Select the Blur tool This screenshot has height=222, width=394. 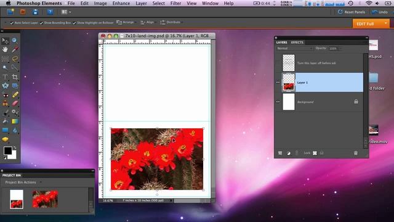[15, 130]
